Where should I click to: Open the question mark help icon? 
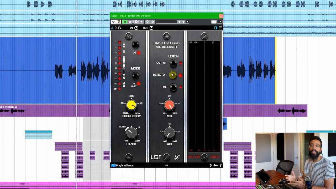[x=220, y=165]
